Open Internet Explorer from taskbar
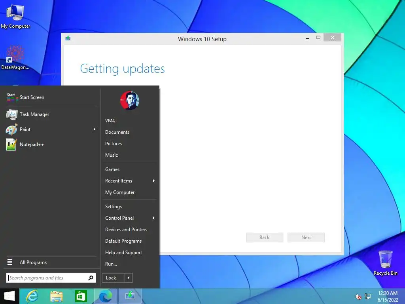405x304 pixels. (x=32, y=296)
